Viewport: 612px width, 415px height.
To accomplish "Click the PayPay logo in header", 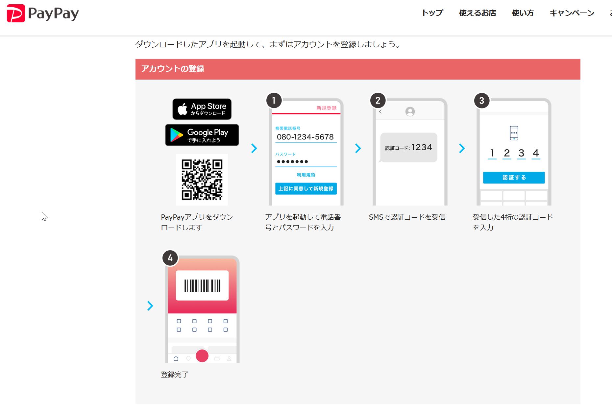I will (x=43, y=13).
